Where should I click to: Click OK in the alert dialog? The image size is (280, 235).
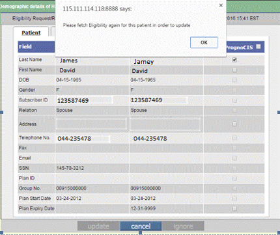coord(204,42)
